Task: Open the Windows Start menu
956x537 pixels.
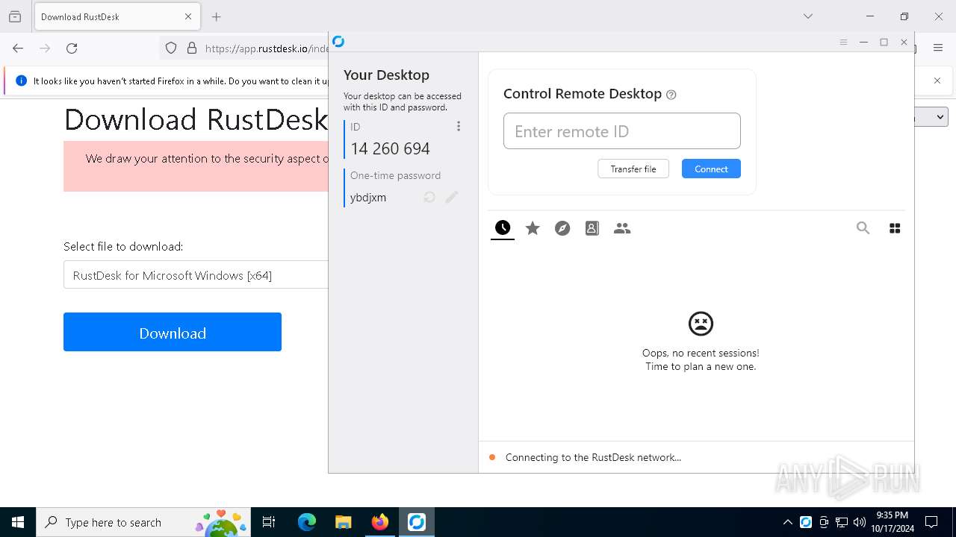Action: (x=18, y=522)
